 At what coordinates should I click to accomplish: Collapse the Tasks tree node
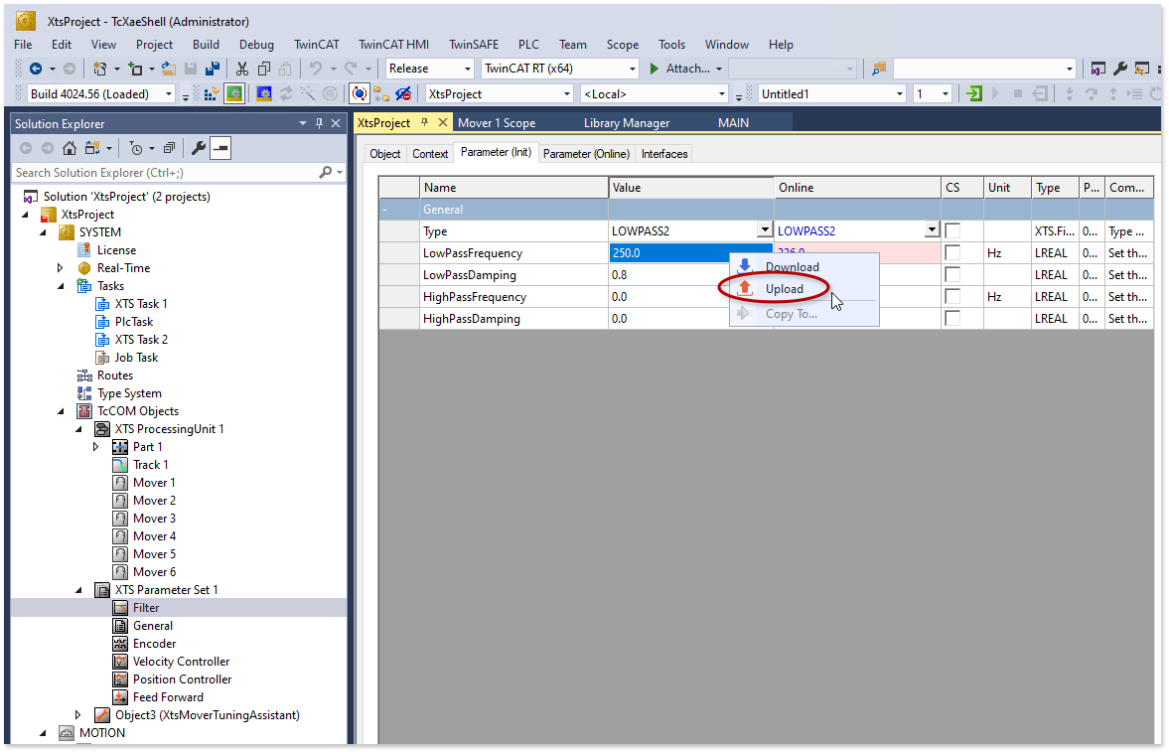(x=62, y=286)
